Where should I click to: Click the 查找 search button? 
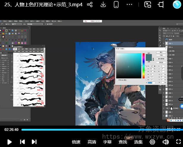click(123, 142)
